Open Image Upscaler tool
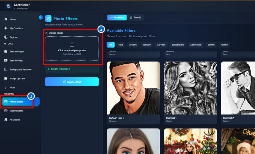Image resolution: width=255 pixels, height=154 pixels. click(18, 78)
